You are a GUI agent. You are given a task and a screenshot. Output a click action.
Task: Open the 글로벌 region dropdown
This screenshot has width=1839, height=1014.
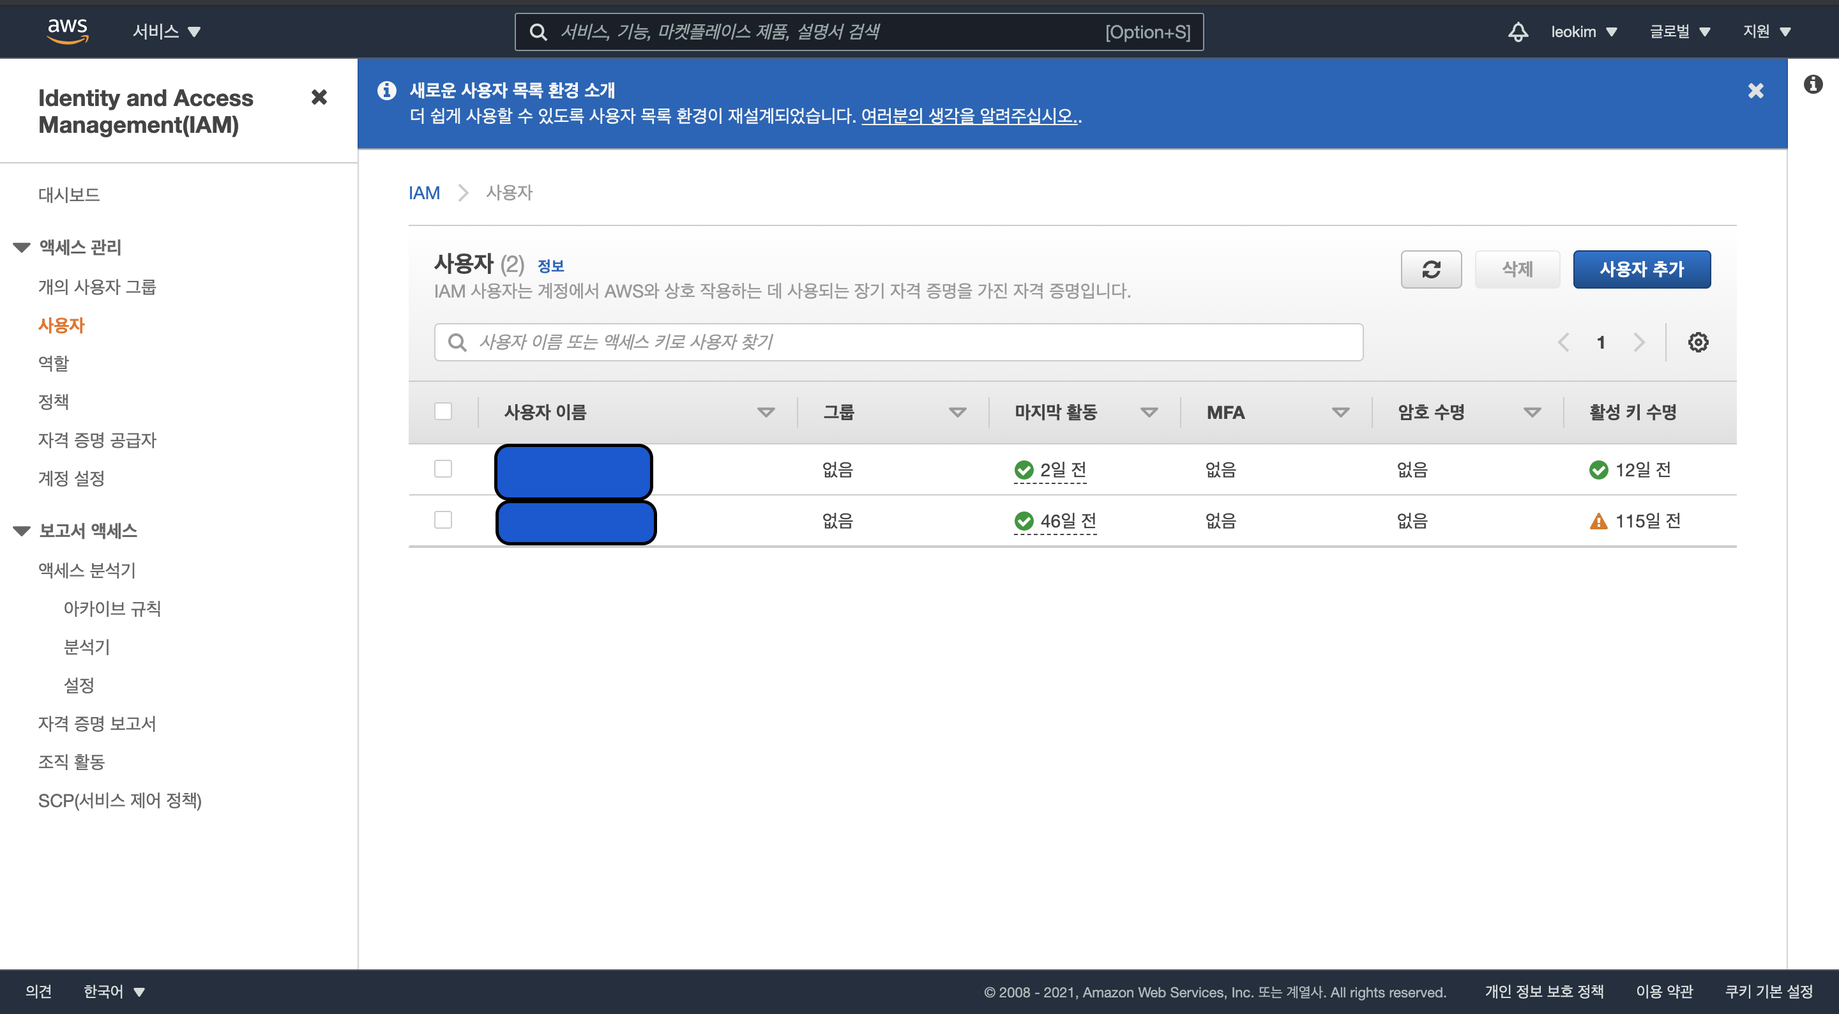[1679, 31]
